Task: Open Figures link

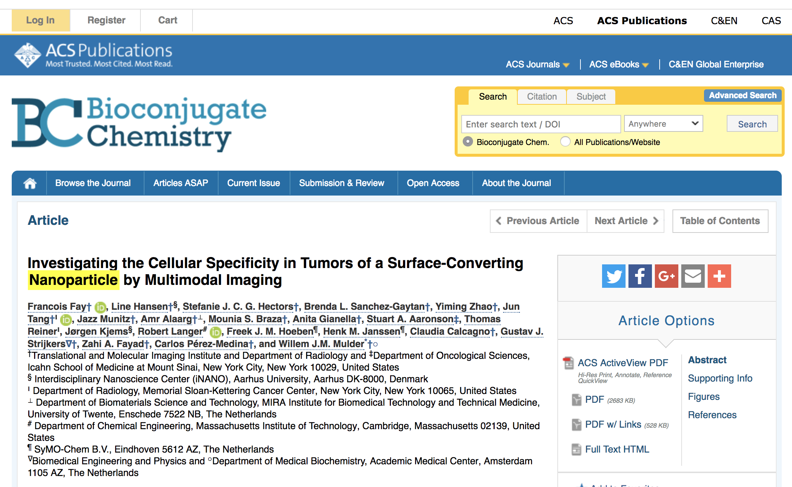Action: coord(704,397)
